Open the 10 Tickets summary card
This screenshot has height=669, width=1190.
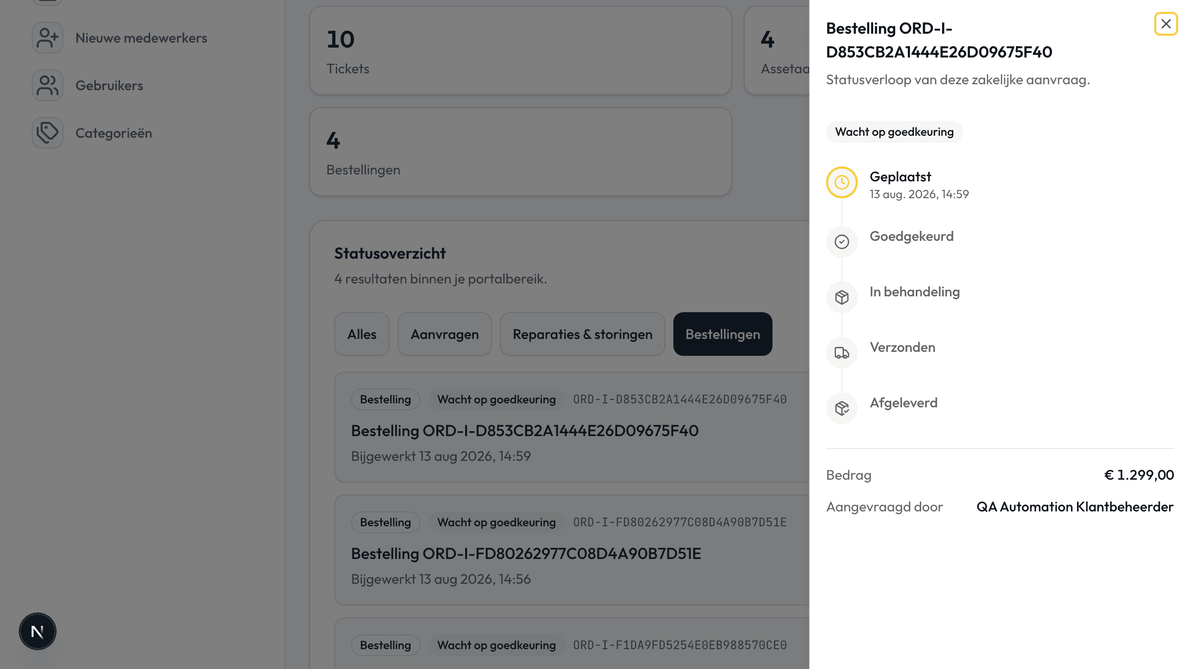(x=521, y=51)
